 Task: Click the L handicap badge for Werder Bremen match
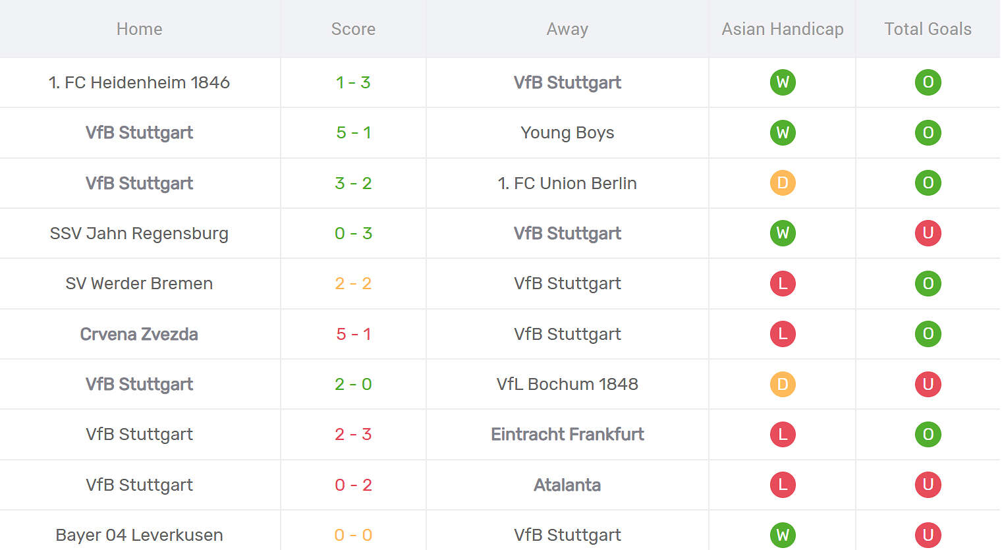click(x=783, y=283)
